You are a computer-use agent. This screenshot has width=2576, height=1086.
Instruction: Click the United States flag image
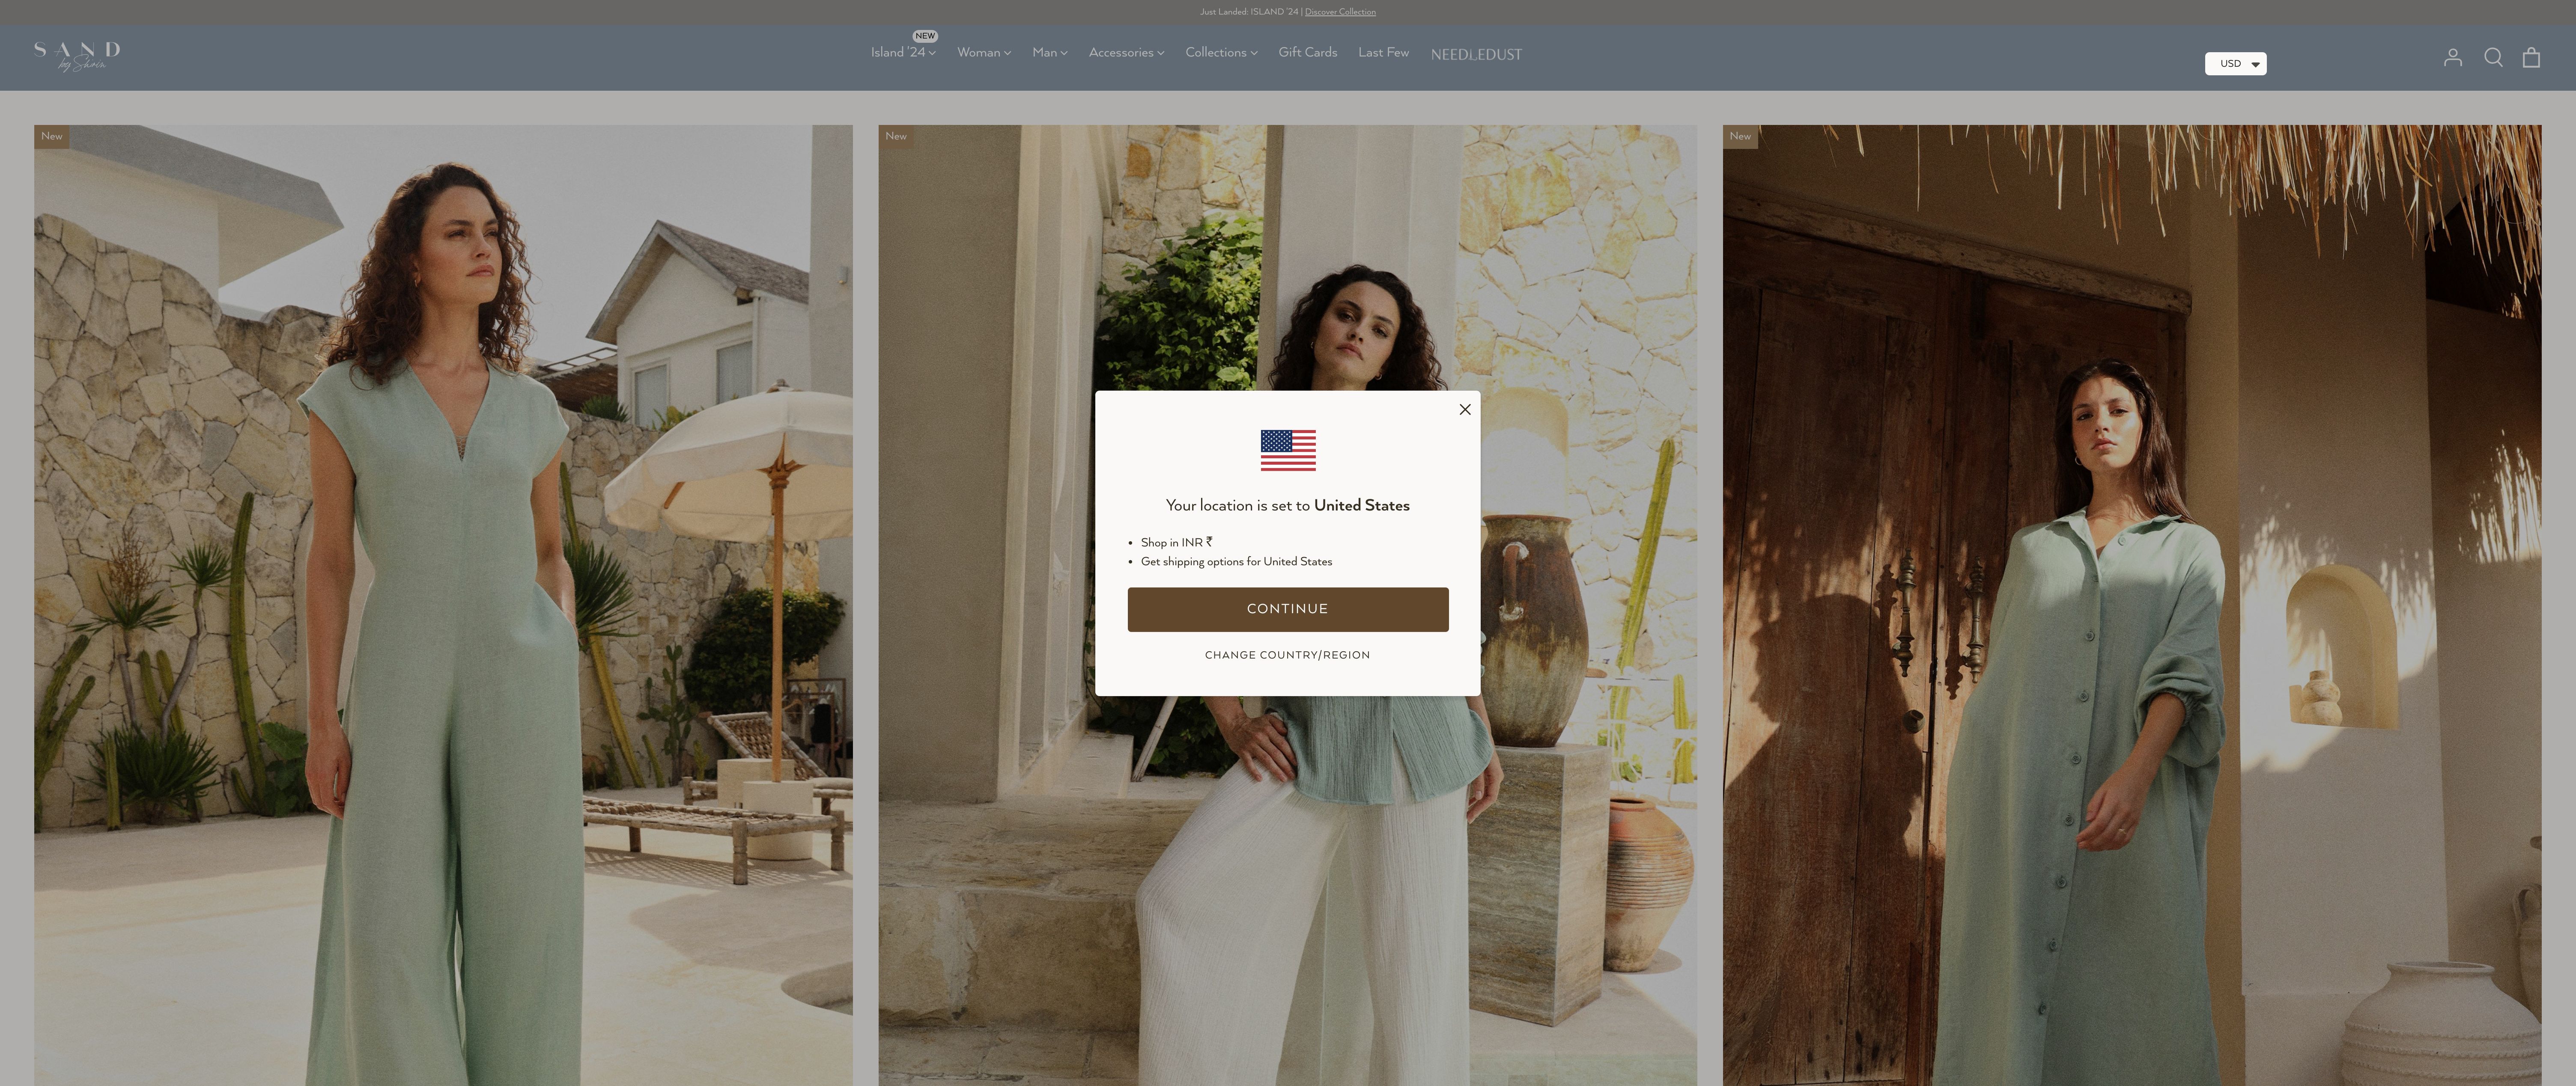(1288, 451)
